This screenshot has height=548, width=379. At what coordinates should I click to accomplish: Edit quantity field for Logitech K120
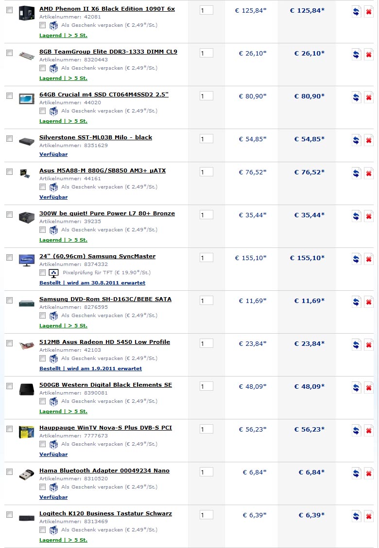point(207,514)
